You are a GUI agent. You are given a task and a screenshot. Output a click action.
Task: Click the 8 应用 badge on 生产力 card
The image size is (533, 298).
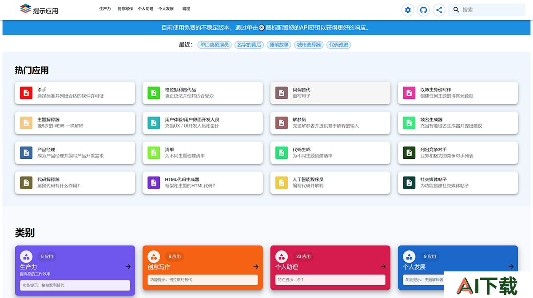(47, 256)
